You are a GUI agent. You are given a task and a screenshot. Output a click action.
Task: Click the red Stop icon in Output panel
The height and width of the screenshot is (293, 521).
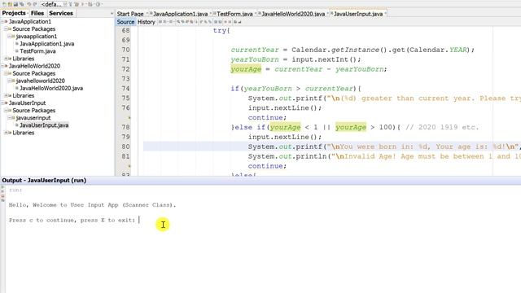[2, 196]
